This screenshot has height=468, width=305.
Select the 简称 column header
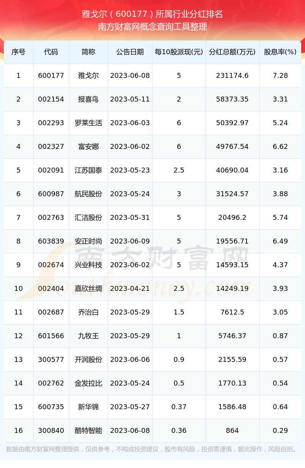pyautogui.click(x=88, y=52)
